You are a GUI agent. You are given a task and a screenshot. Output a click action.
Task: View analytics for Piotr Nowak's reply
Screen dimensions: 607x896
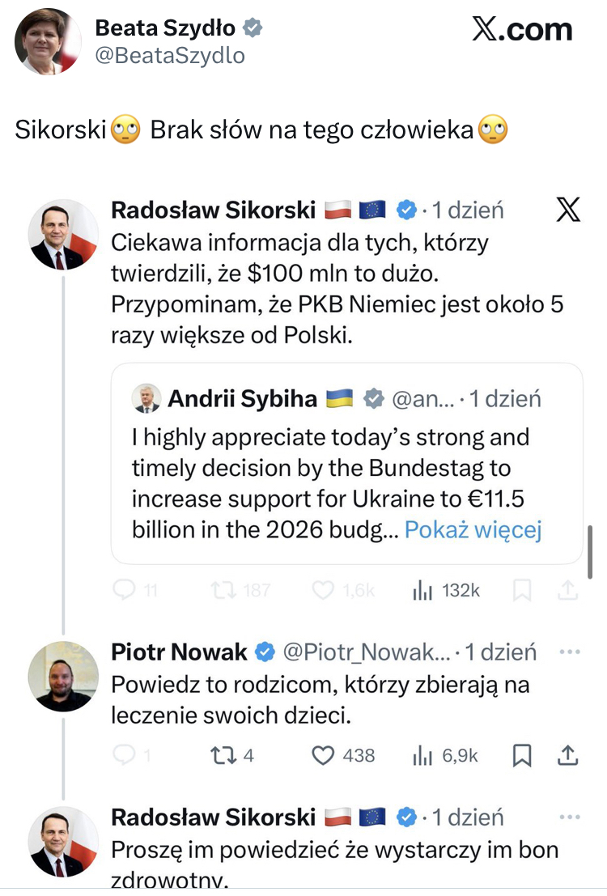(x=422, y=755)
